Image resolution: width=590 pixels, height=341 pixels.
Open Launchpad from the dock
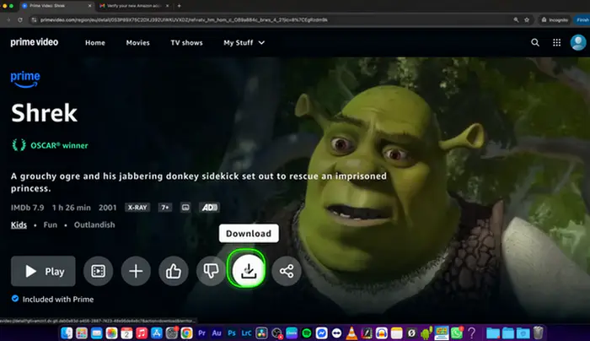82,333
